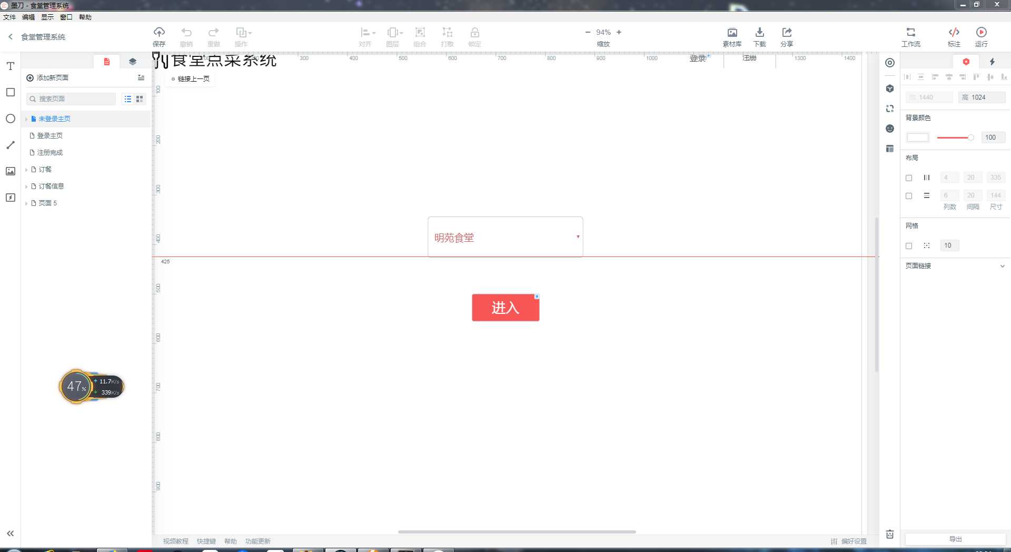Viewport: 1011px width, 552px height.
Task: Focus the 搜索页面 search field
Action: (x=71, y=99)
